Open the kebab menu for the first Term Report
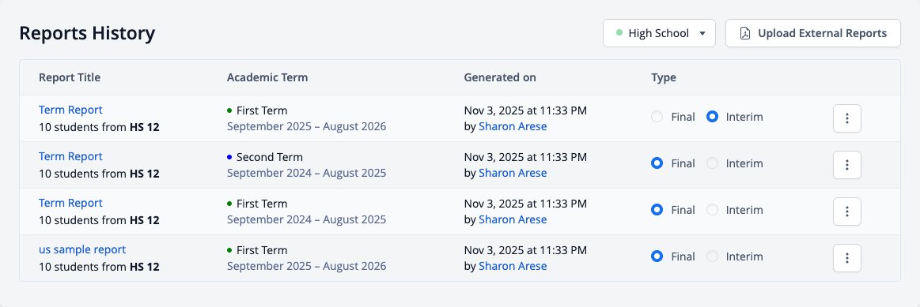This screenshot has width=920, height=307. click(x=846, y=118)
